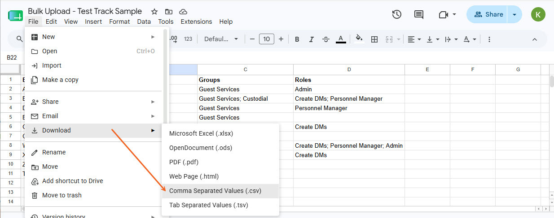Open the fill color paint bucket
554x218 pixels.
[359, 39]
